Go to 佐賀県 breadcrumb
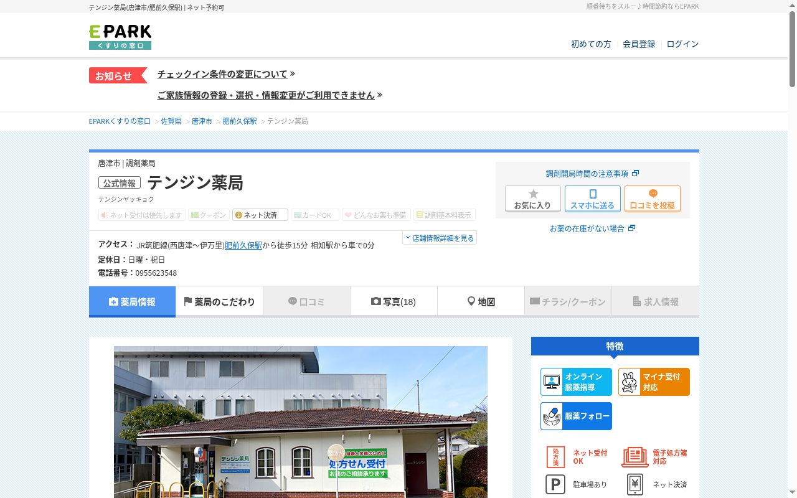Image resolution: width=797 pixels, height=498 pixels. (x=171, y=121)
